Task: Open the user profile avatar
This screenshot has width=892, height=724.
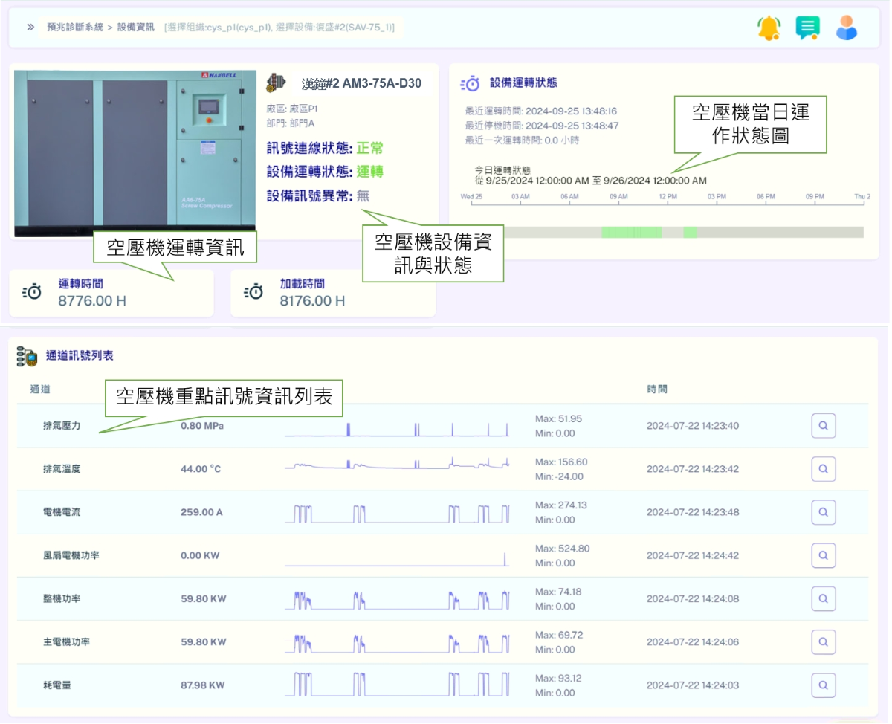Action: [846, 28]
